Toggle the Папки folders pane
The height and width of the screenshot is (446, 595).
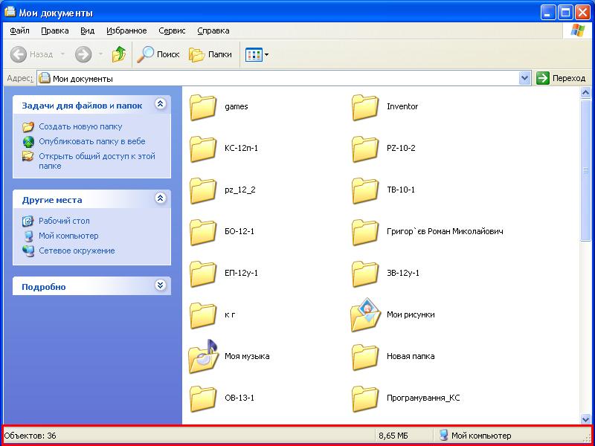click(x=210, y=54)
